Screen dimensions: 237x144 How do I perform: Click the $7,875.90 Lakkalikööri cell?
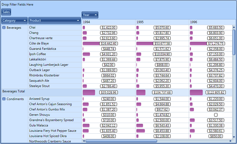click(162, 60)
